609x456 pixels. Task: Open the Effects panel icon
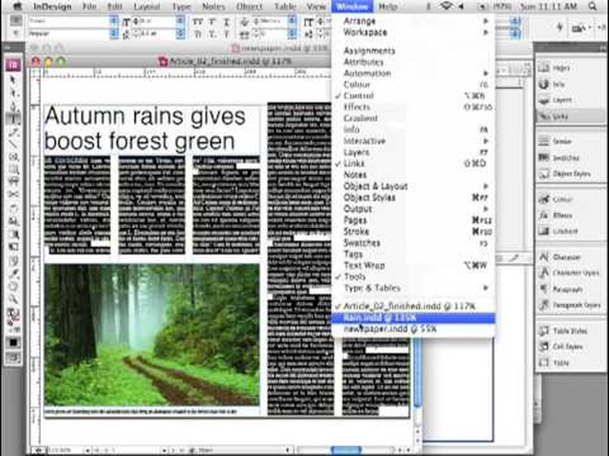544,215
